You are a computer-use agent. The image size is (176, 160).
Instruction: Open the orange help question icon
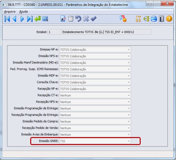point(169,18)
